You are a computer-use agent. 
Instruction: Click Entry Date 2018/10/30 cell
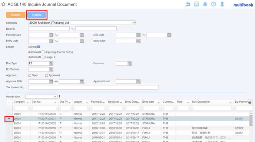pyautogui.click(x=133, y=128)
